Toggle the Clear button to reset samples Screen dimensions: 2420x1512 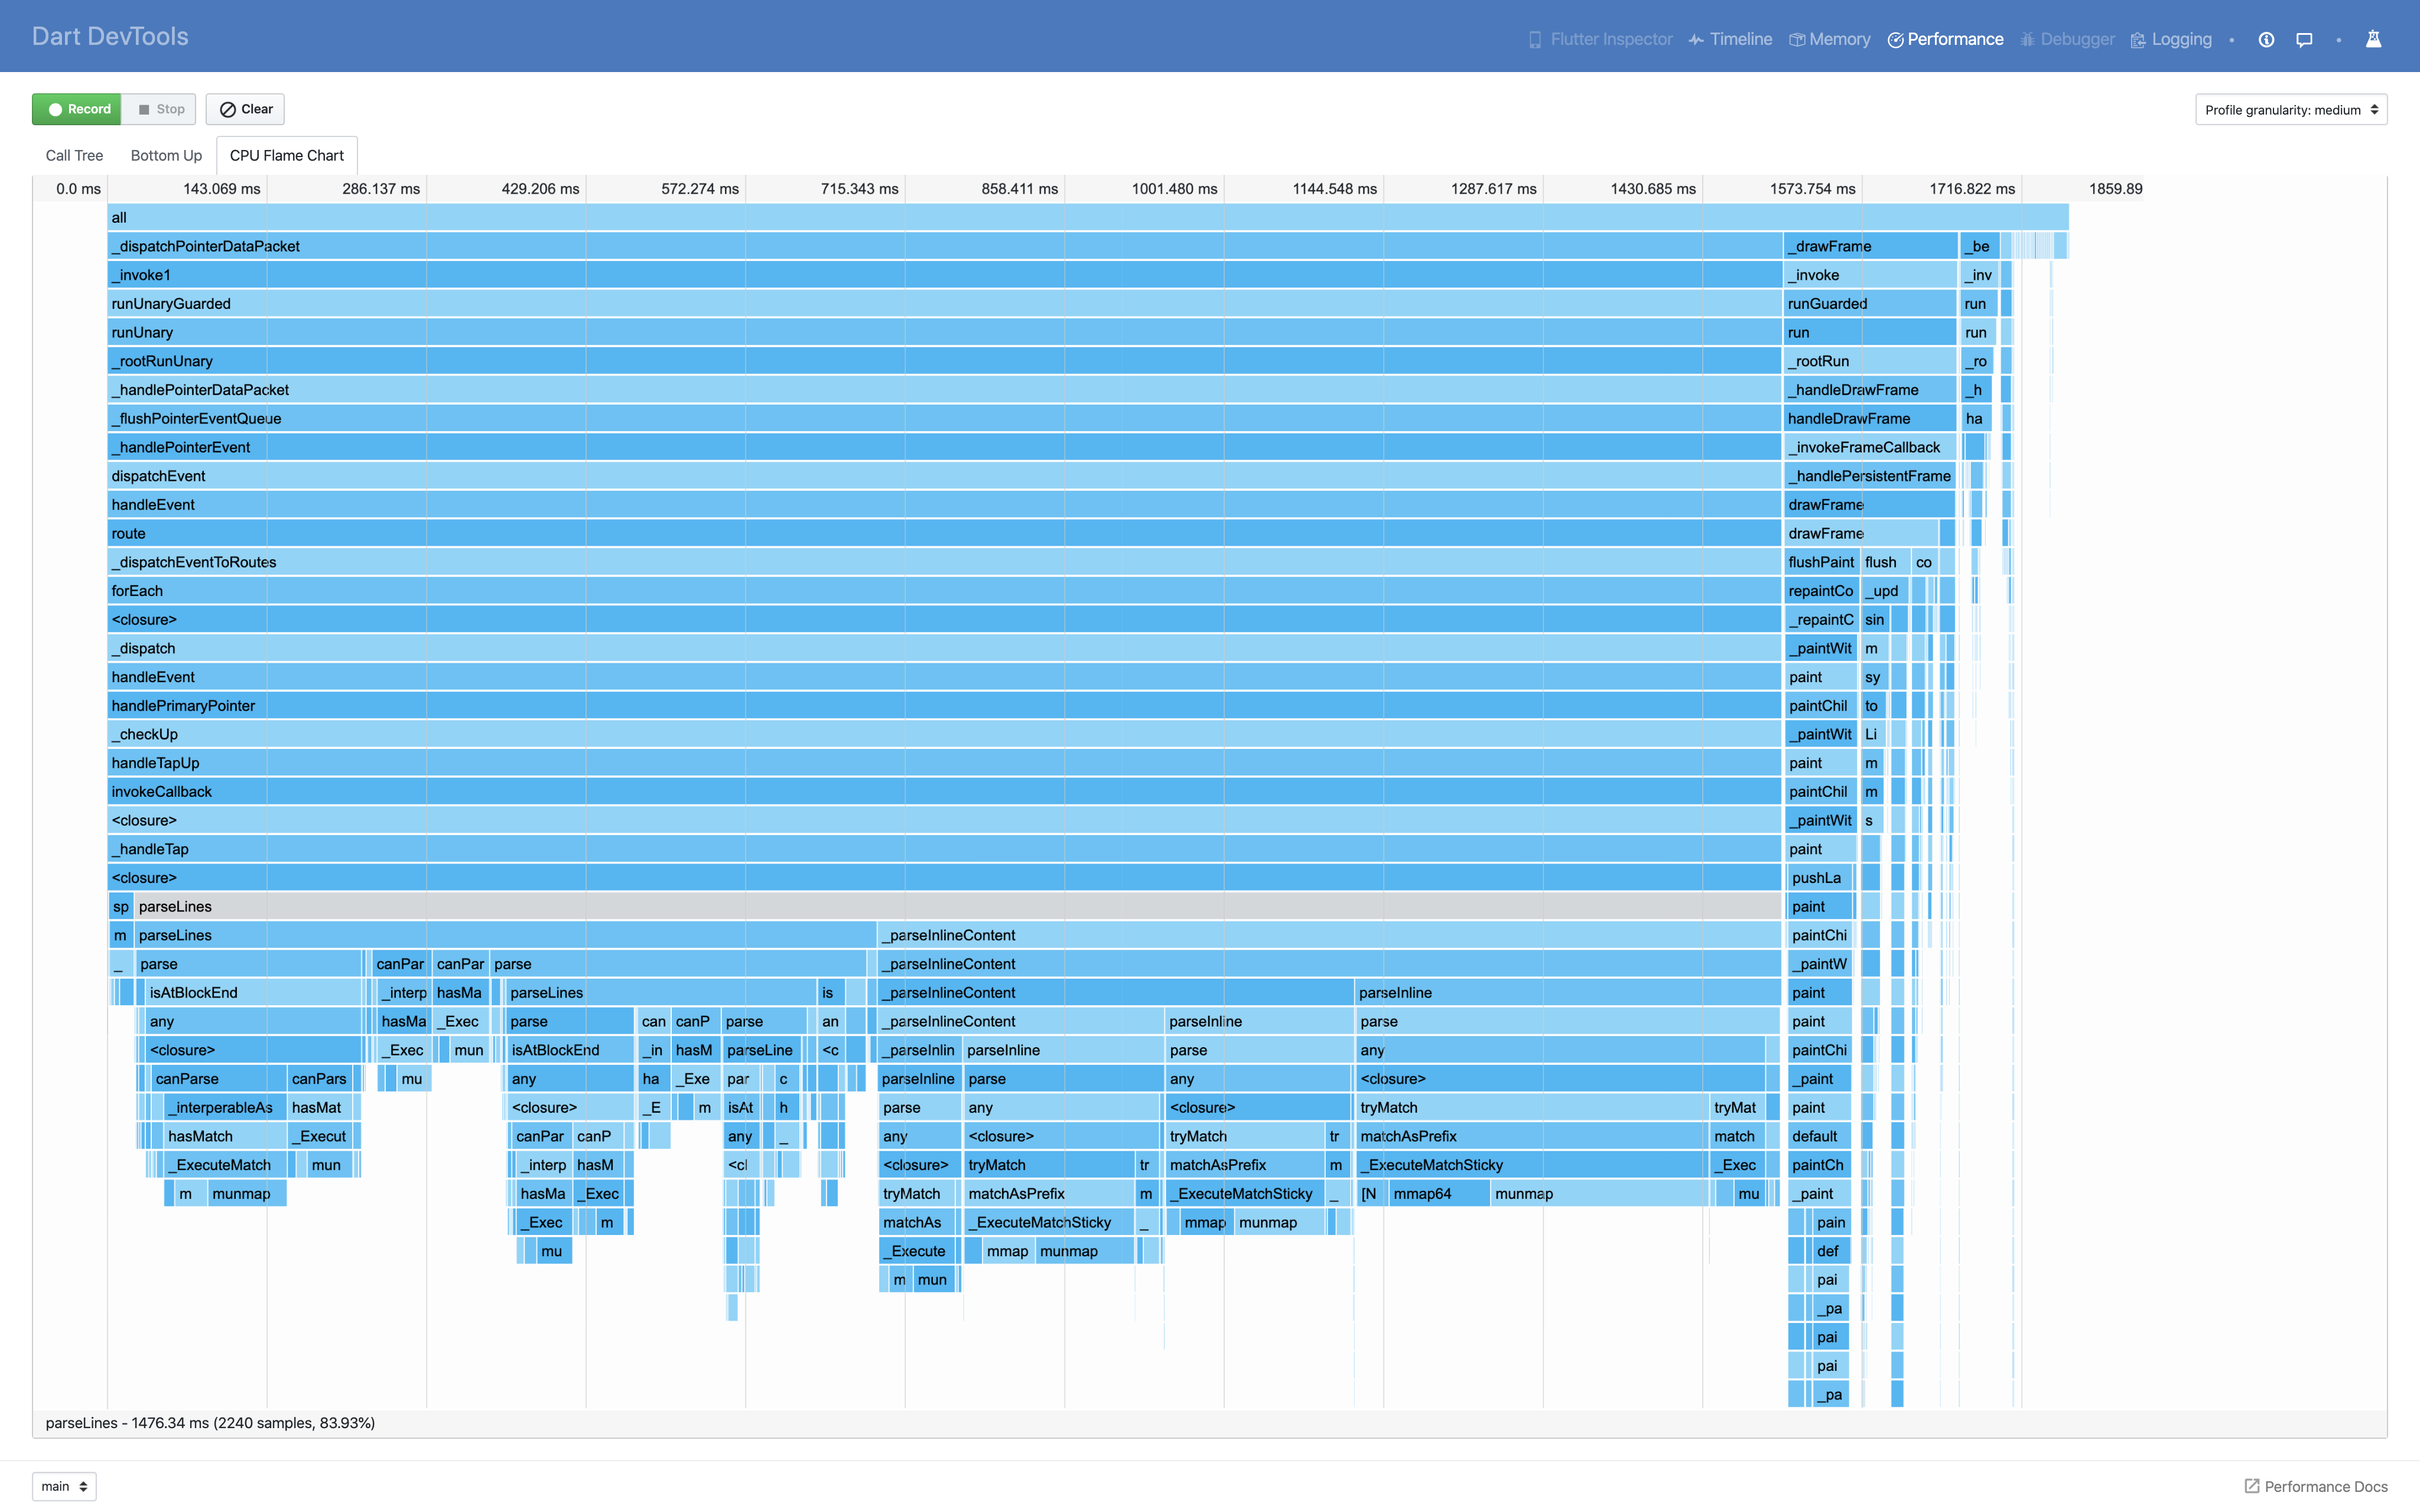coord(245,109)
